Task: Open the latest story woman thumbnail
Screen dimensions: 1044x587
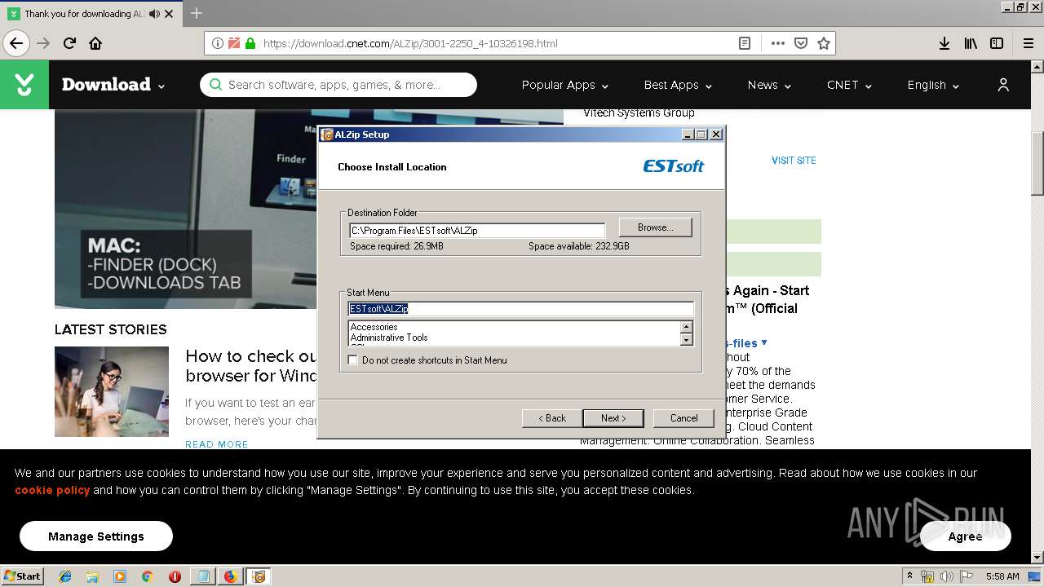Action: tap(112, 391)
